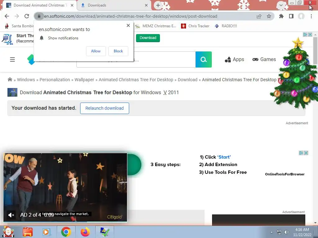This screenshot has width=318, height=238.
Task: Reload the page with the refresh icon
Action: (x=27, y=16)
